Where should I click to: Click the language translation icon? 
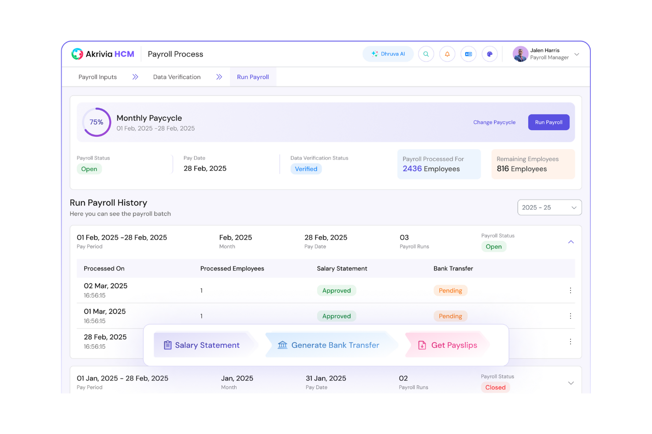click(468, 54)
